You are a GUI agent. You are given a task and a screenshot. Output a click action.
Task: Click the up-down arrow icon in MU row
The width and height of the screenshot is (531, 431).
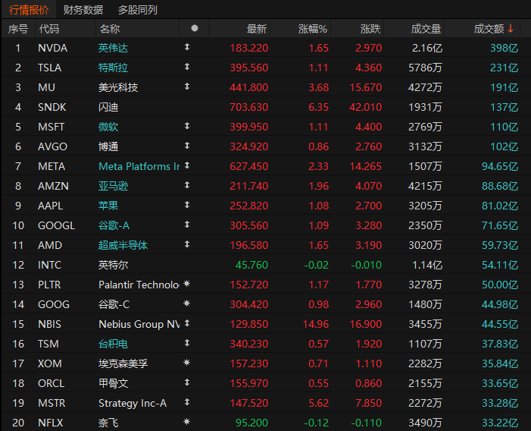point(187,87)
